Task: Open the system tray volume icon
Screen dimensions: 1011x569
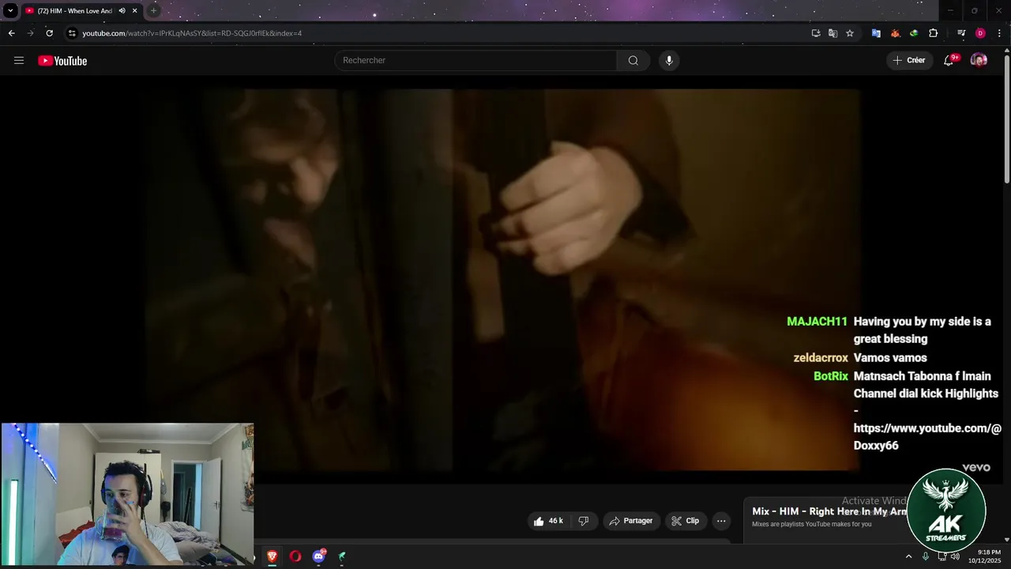Action: (x=955, y=556)
